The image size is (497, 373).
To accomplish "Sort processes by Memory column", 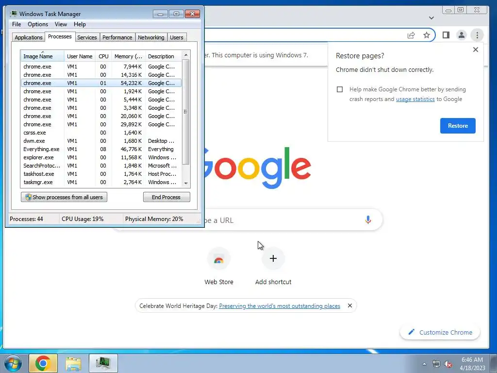I will point(128,56).
